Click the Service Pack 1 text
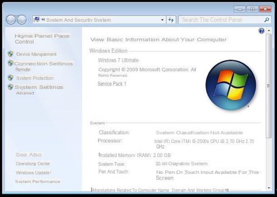Image resolution: width=277 pixels, height=197 pixels. point(112,84)
